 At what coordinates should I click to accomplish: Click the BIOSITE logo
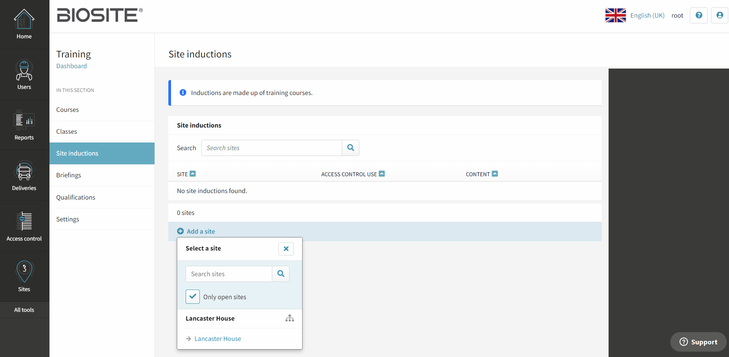[100, 15]
